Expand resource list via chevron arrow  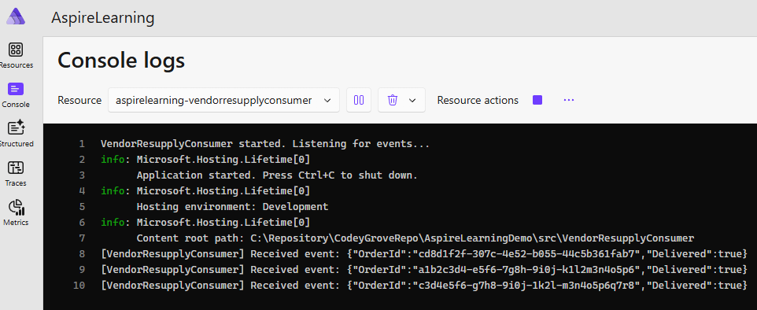pos(327,101)
